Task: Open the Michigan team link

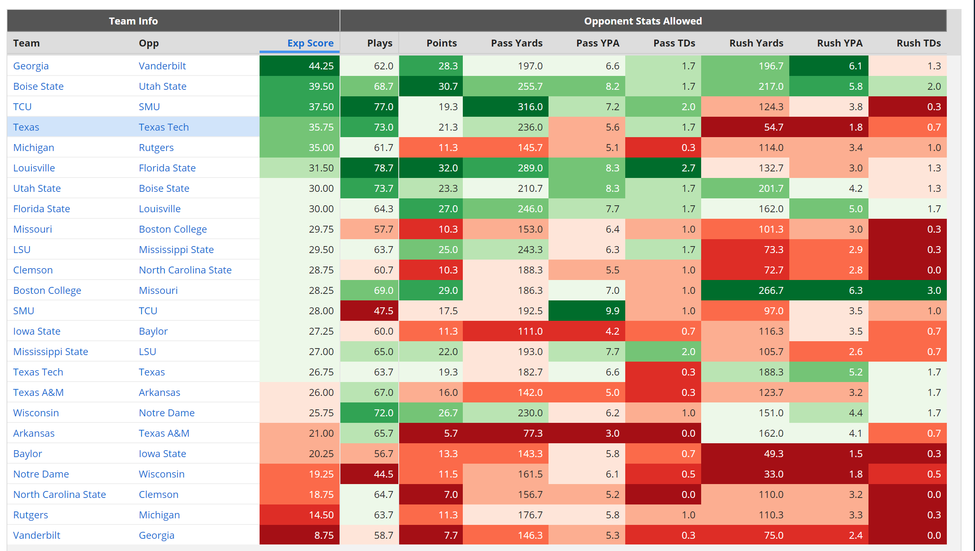Action: 33,147
